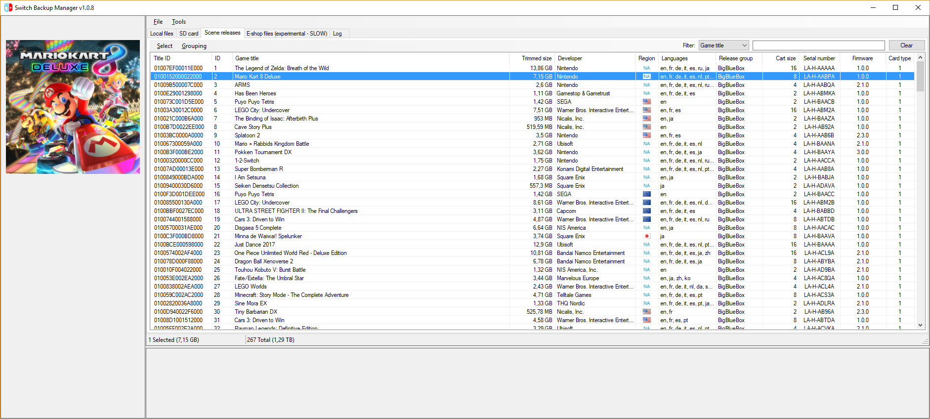
Task: Select the I Am Setsuna row
Action: pos(532,177)
